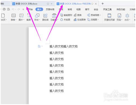This screenshot has height=105, width=136.
Task: Click the 截屏 screenshot tool
Action: point(28,17)
